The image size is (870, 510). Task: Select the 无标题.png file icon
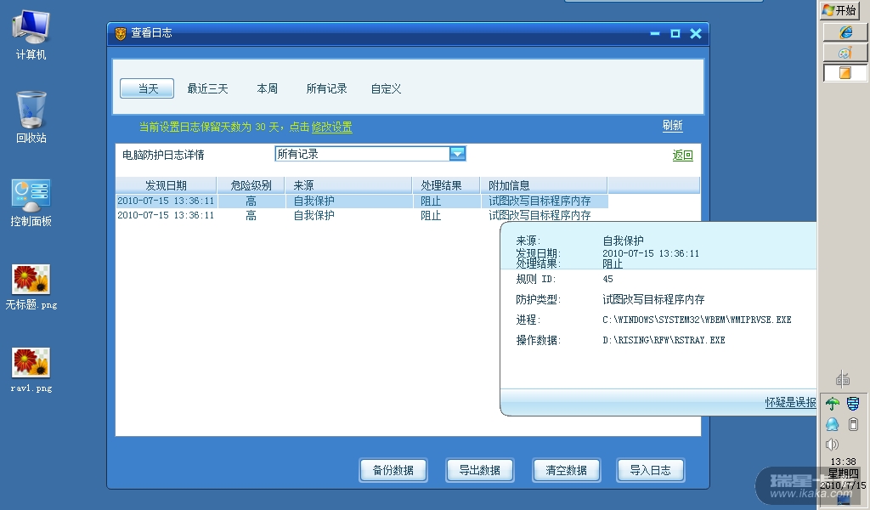point(31,286)
